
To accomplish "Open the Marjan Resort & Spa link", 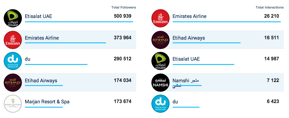I will [47, 102].
